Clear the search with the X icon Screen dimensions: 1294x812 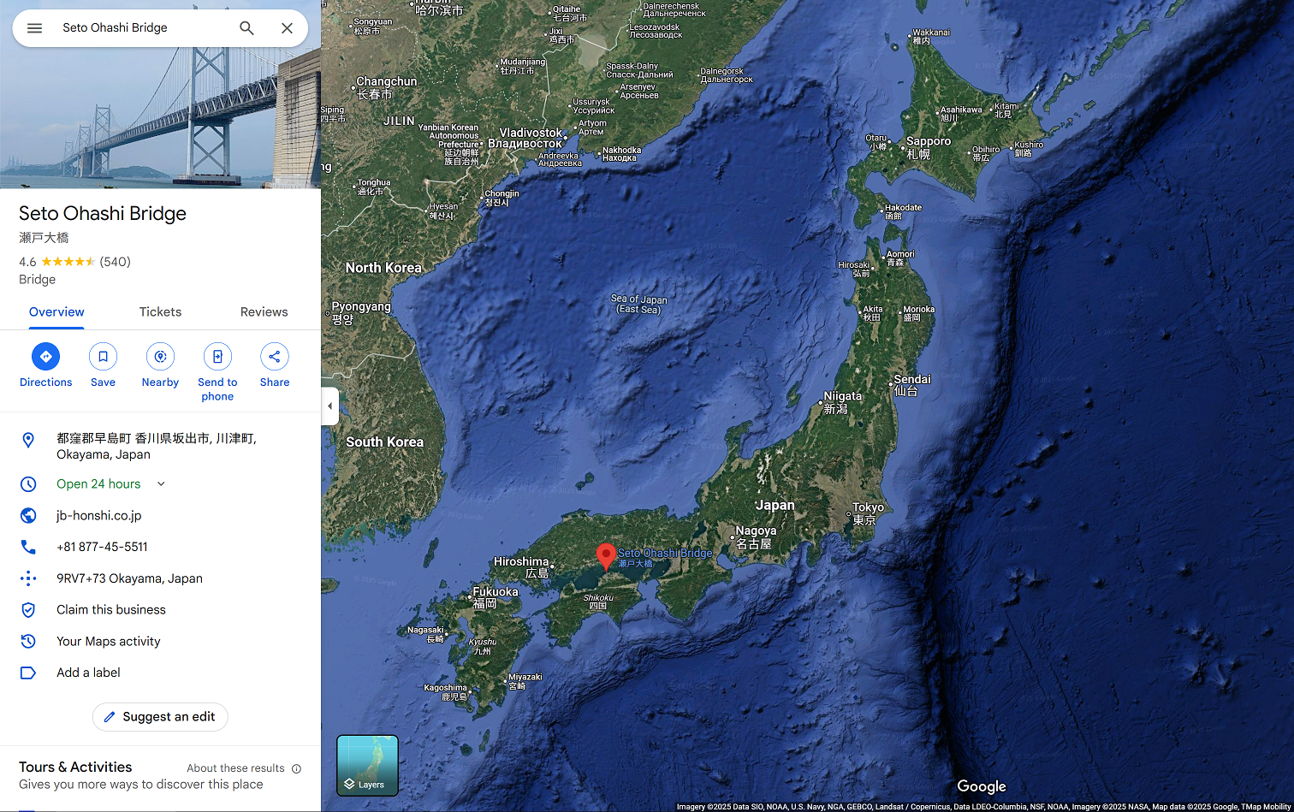click(x=288, y=28)
